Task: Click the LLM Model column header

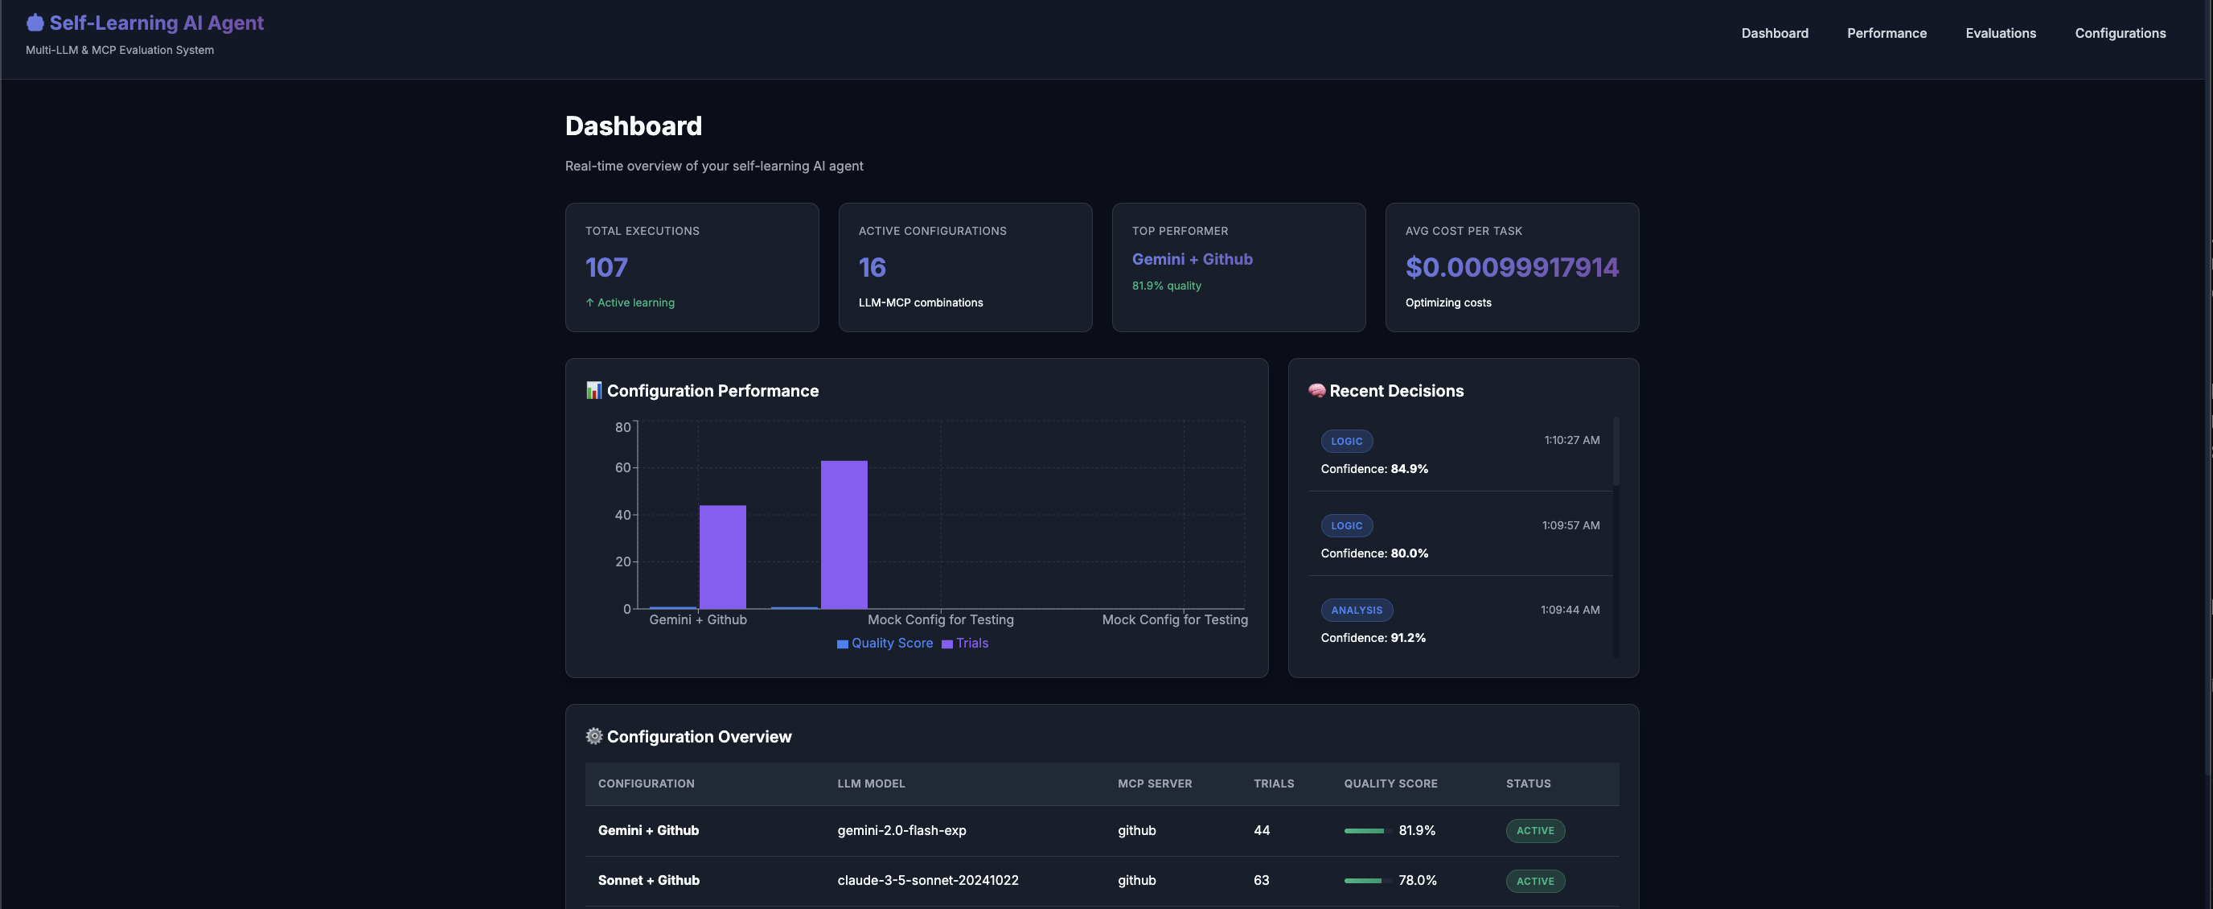Action: [870, 783]
